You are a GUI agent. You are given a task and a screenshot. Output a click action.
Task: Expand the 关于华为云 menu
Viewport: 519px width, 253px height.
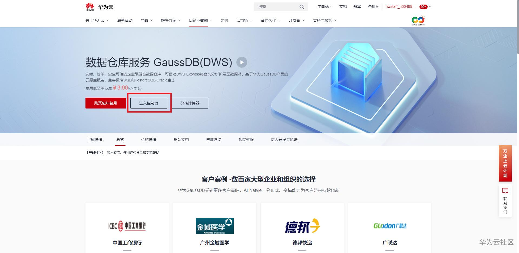tap(97, 20)
